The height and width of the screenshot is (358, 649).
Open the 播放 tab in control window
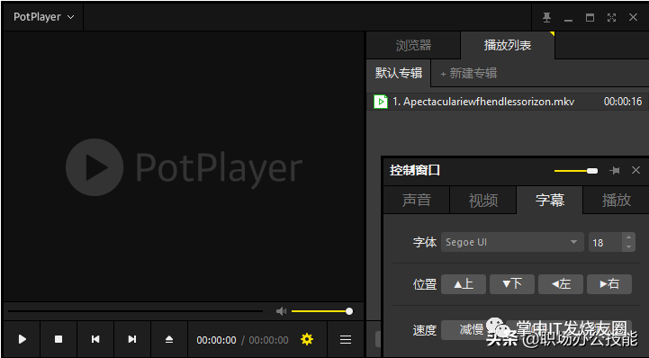coord(616,200)
